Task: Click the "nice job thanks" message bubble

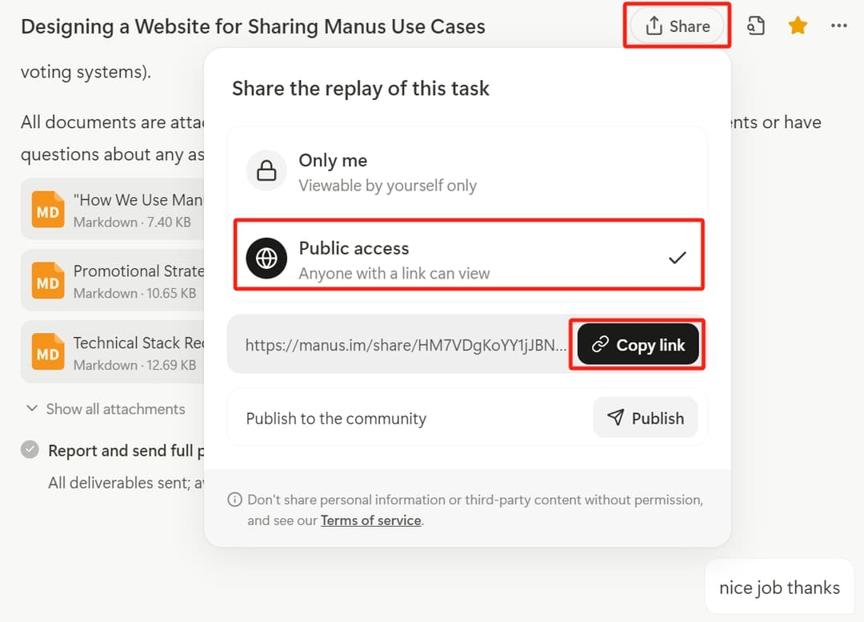Action: click(779, 587)
